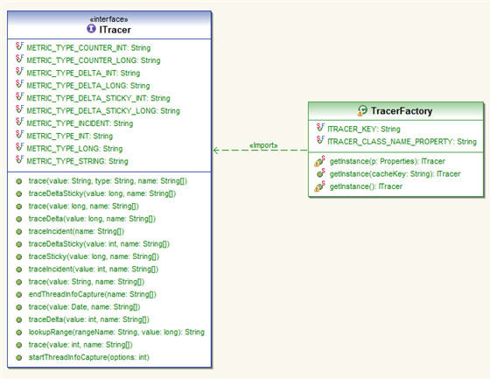Click the ITRACER_CLASS_NAME_PROPERTY static field icon
The height and width of the screenshot is (379, 490).
[x=320, y=140]
